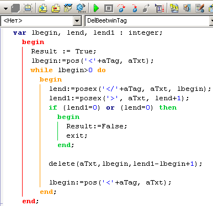The height and width of the screenshot is (206, 213).
Task: Click the 'while lbegin>0 do' code line
Action: [68, 70]
